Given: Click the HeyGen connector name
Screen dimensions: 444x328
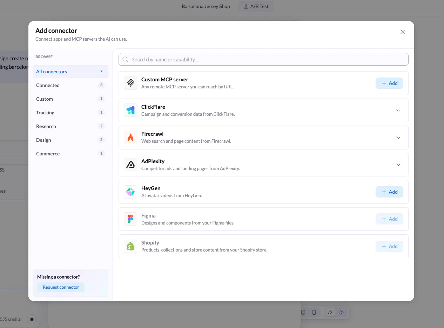Looking at the screenshot, I should [151, 188].
